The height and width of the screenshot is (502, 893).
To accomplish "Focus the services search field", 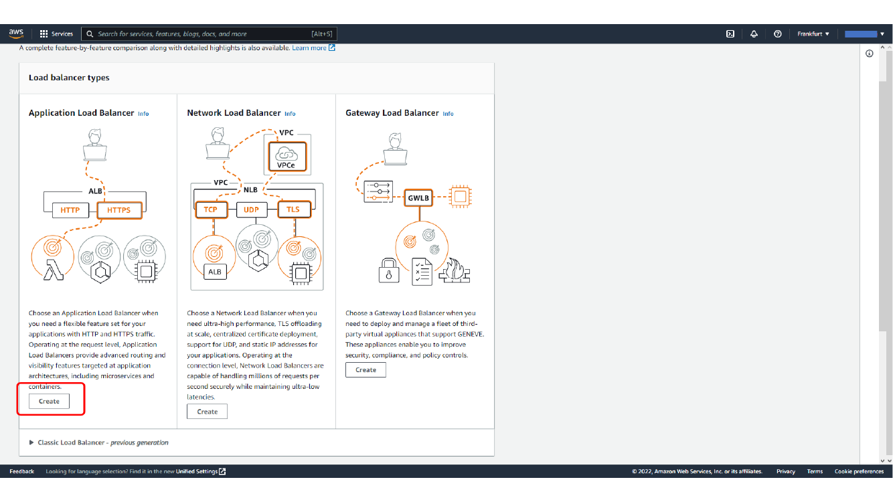I will [208, 33].
